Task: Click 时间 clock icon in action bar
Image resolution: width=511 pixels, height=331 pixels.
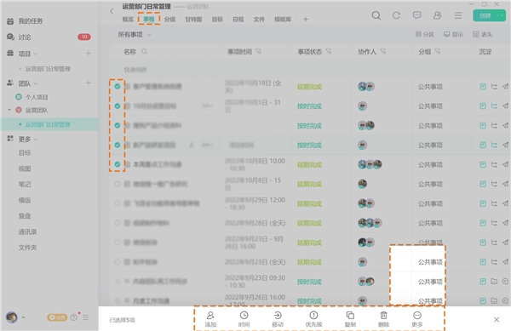Action: 244,319
